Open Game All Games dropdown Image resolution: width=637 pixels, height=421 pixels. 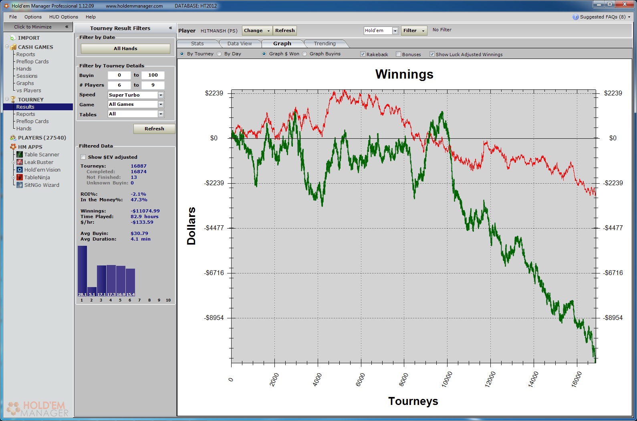pos(161,104)
